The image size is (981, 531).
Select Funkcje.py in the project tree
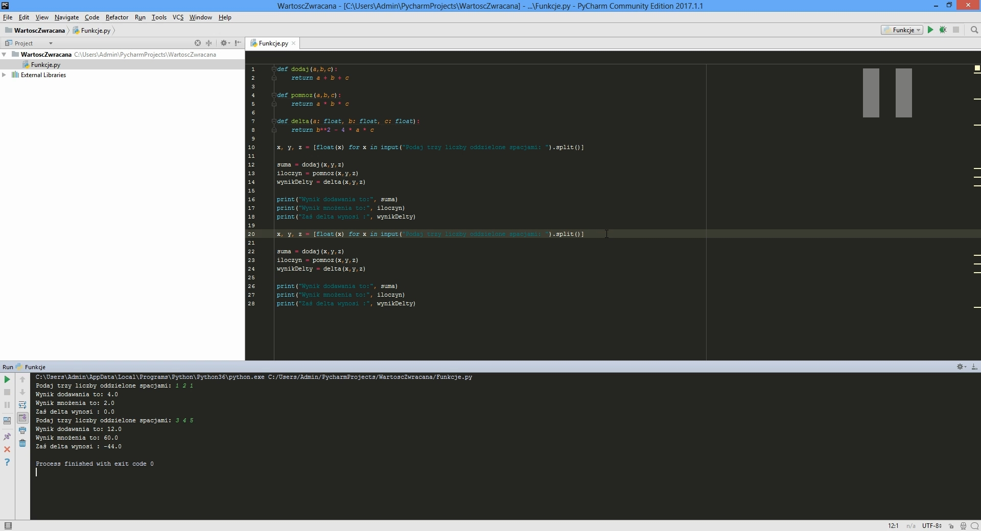(x=45, y=65)
